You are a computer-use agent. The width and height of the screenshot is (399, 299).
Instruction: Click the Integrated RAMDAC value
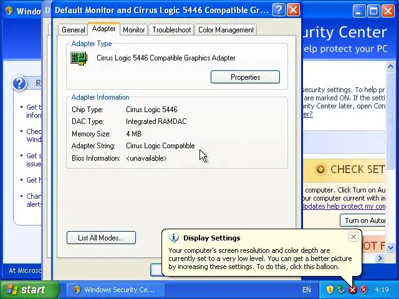pos(156,121)
